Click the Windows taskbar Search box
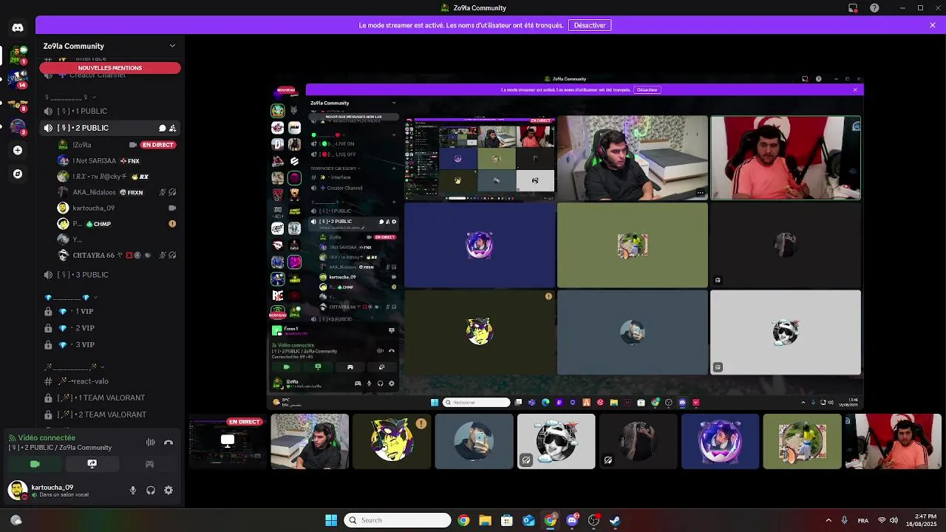The width and height of the screenshot is (946, 532). (398, 520)
